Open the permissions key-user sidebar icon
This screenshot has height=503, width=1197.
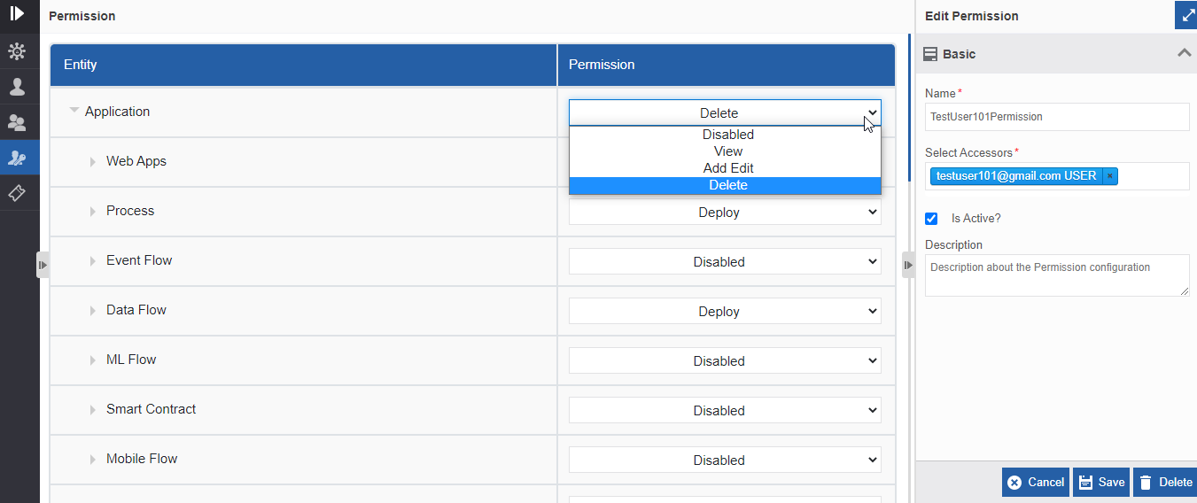click(17, 158)
